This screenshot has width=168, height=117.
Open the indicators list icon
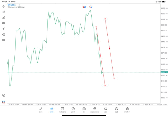(3, 18)
